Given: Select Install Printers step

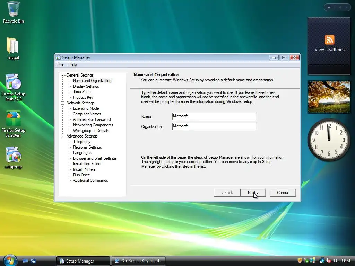Looking at the screenshot, I should [84, 169].
